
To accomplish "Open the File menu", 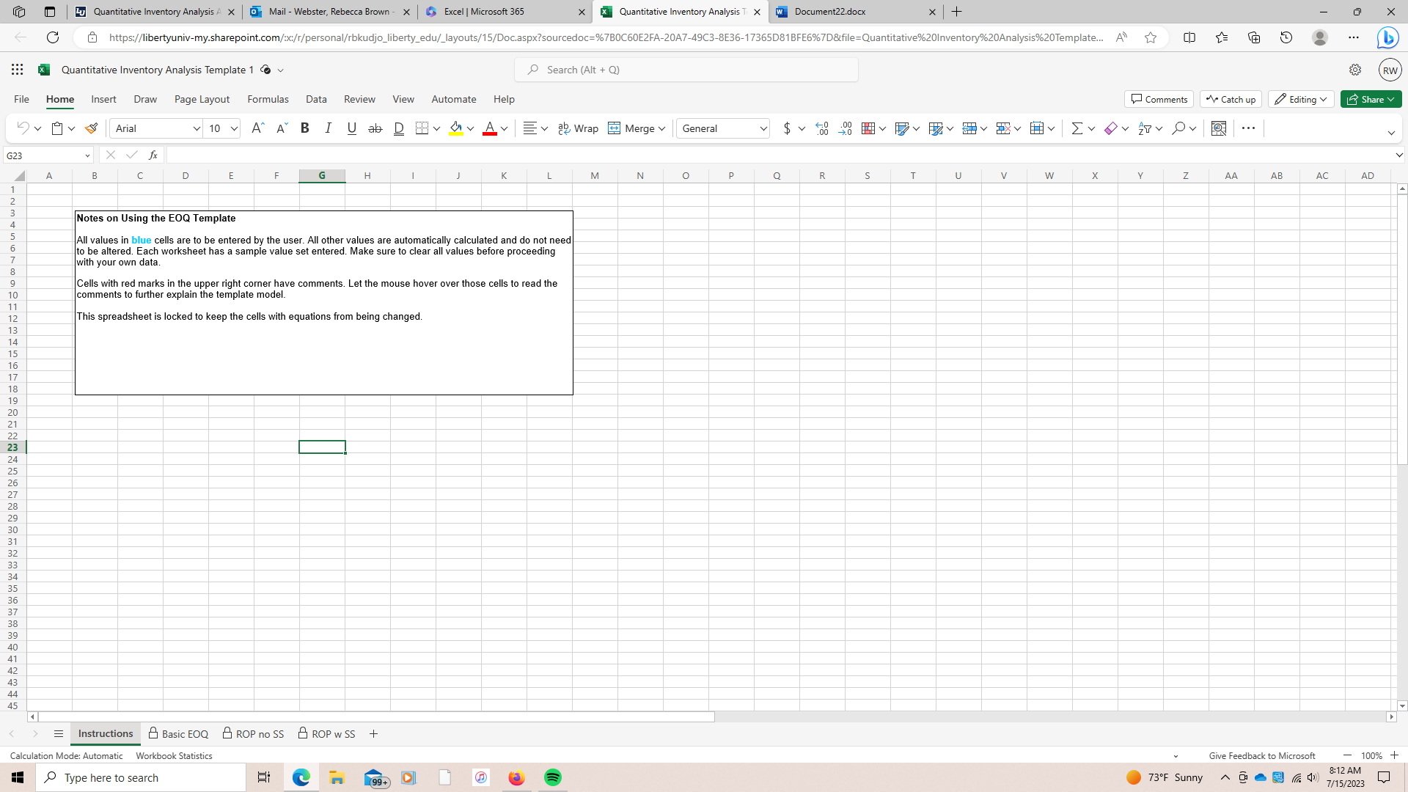I will point(22,99).
